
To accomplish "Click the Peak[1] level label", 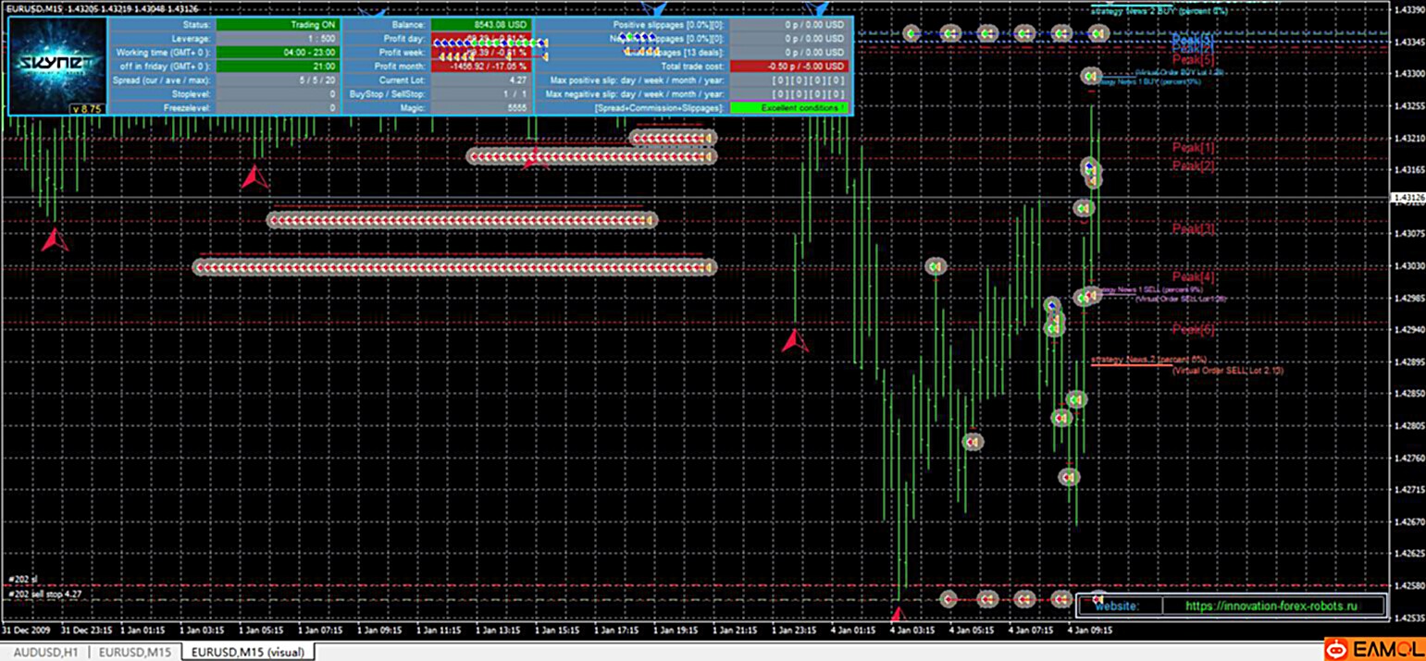I will click(x=1194, y=147).
